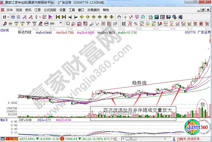Click the 移动均线 indicator label
This screenshot has height=142, width=212.
pyautogui.click(x=24, y=32)
